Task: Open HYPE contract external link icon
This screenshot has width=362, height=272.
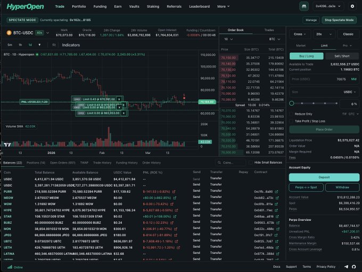Action: click(x=277, y=210)
